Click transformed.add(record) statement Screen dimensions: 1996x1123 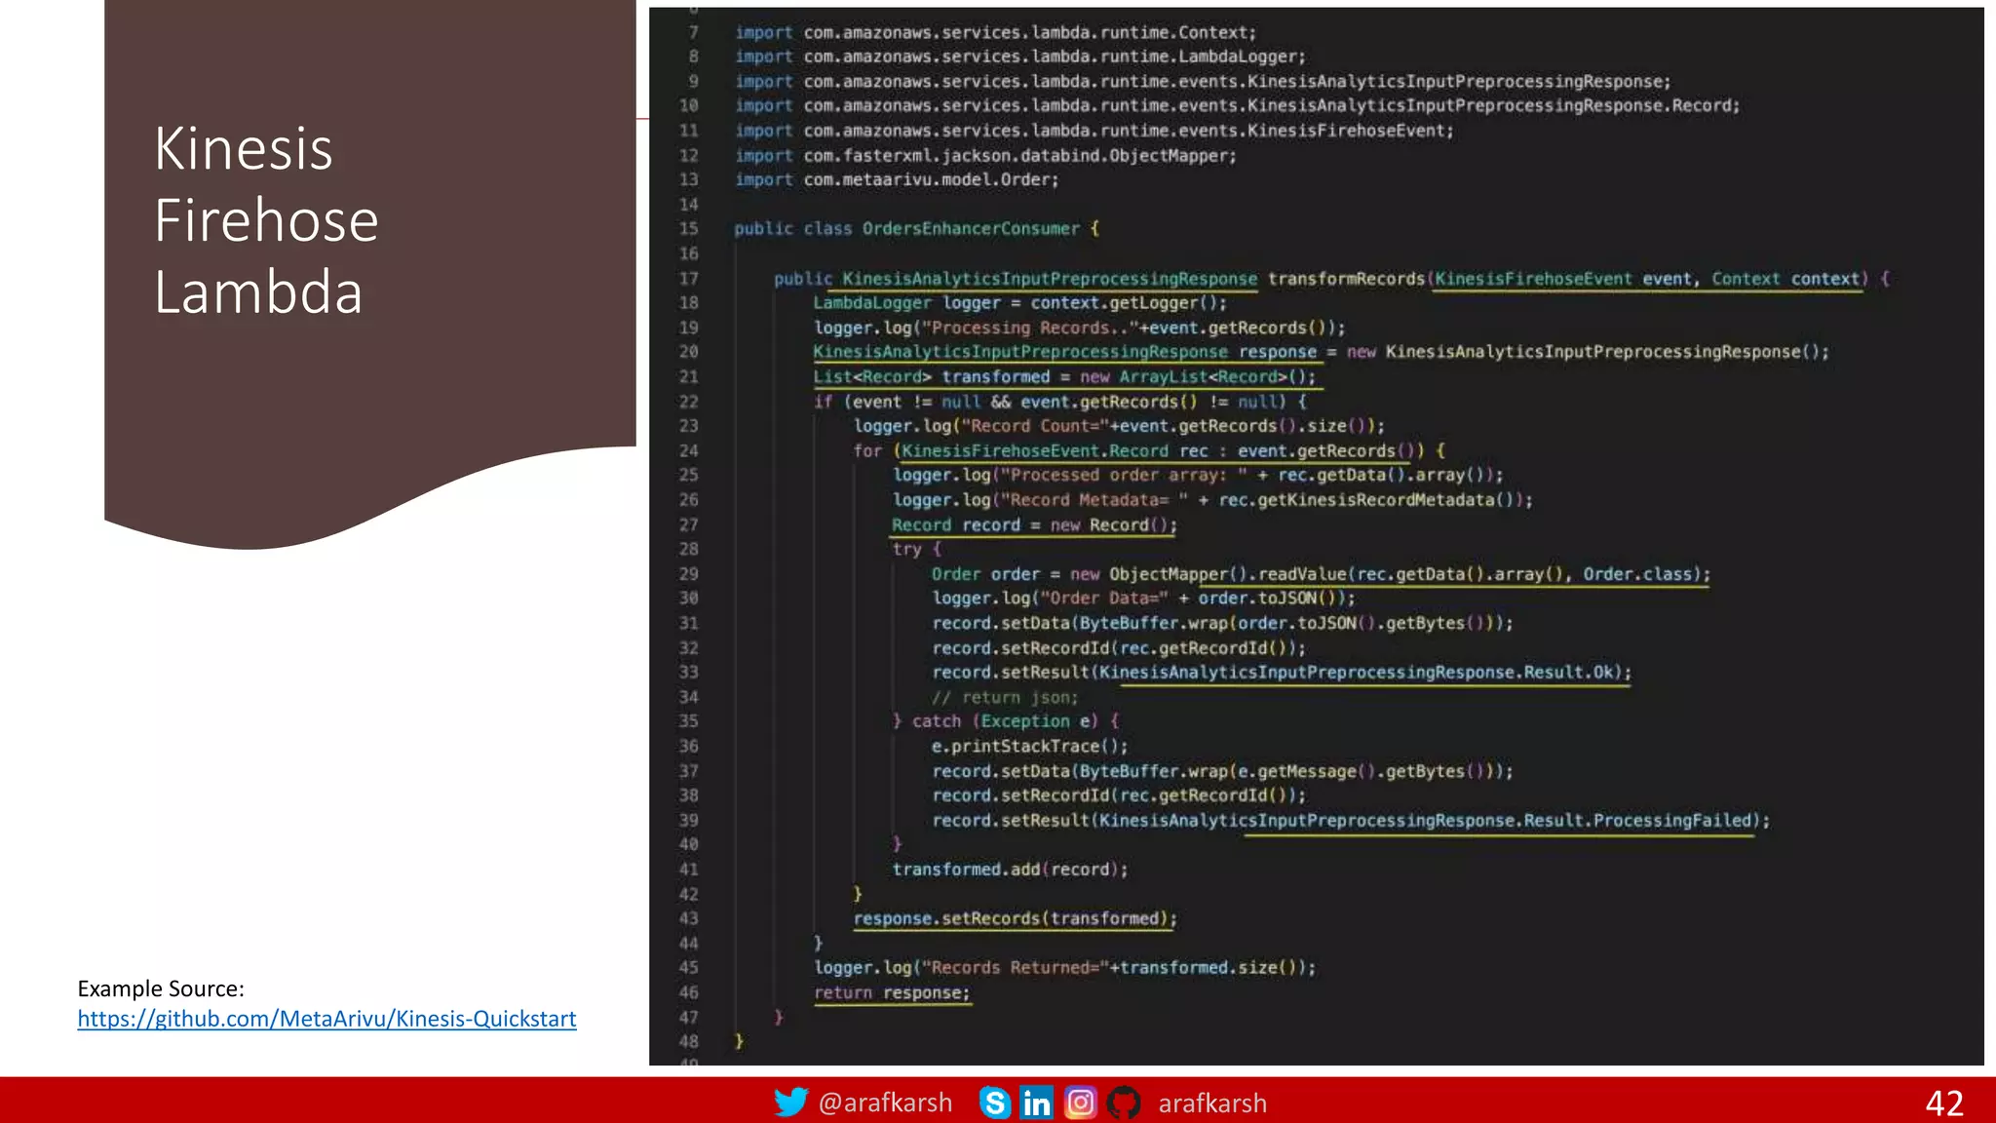[1010, 870]
